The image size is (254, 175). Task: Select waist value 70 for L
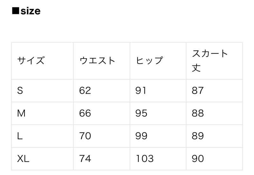pos(102,136)
